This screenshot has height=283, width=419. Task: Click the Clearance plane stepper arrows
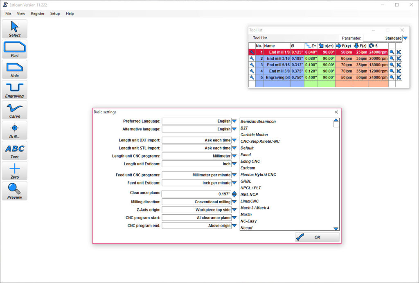click(234, 194)
